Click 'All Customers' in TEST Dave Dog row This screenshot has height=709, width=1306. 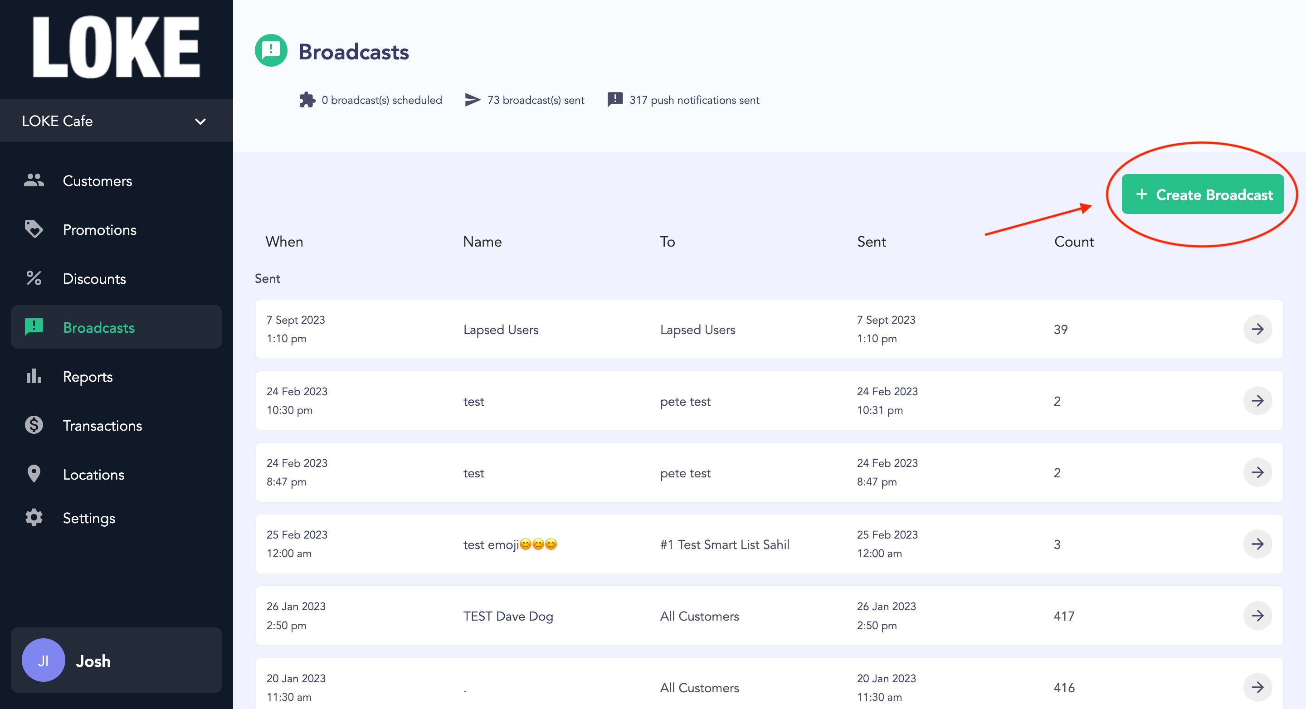699,616
